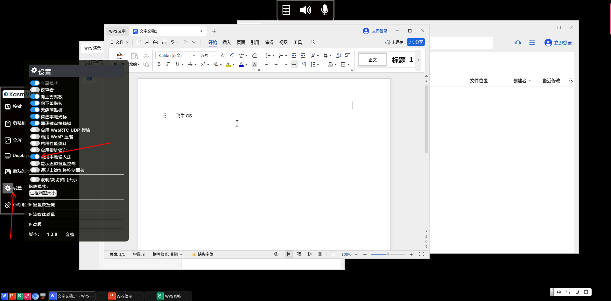The height and width of the screenshot is (301, 611).
Task: Toggle the 向上剪贴板 switch
Action: (35, 96)
